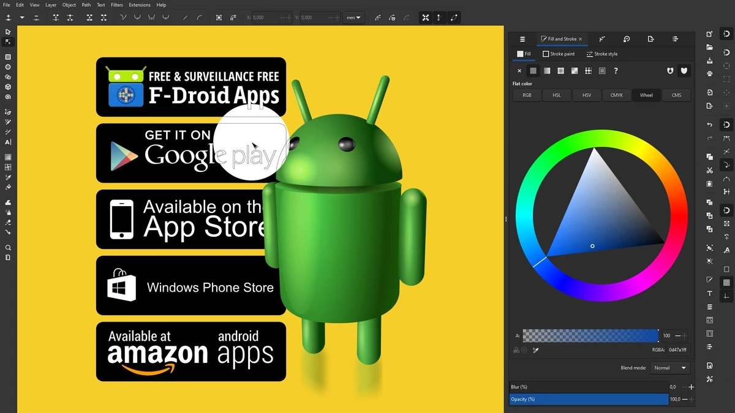
Task: Open the dialog options hamburger menu
Action: (x=522, y=39)
